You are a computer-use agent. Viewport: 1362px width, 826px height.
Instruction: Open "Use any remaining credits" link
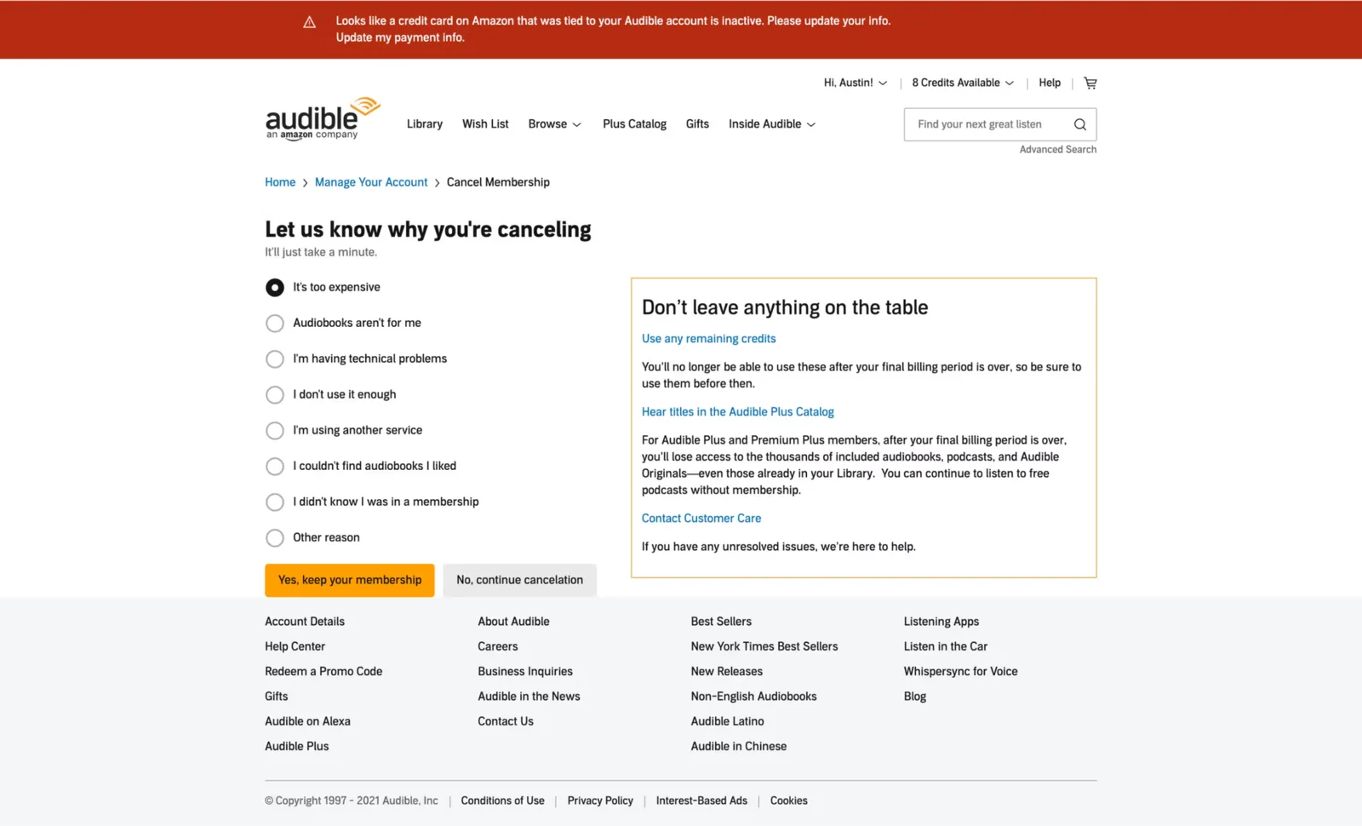click(x=708, y=339)
